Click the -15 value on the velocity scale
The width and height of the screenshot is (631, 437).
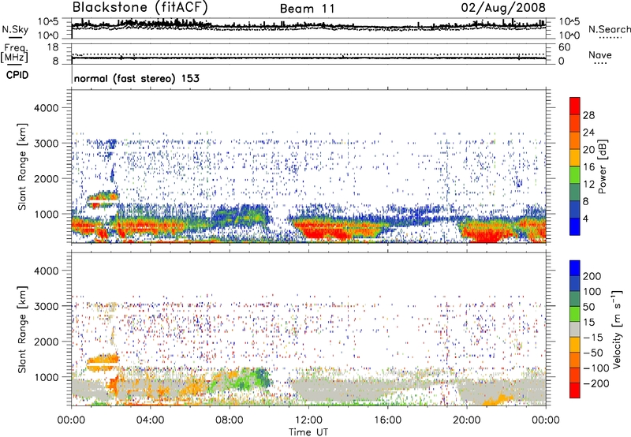pos(593,338)
